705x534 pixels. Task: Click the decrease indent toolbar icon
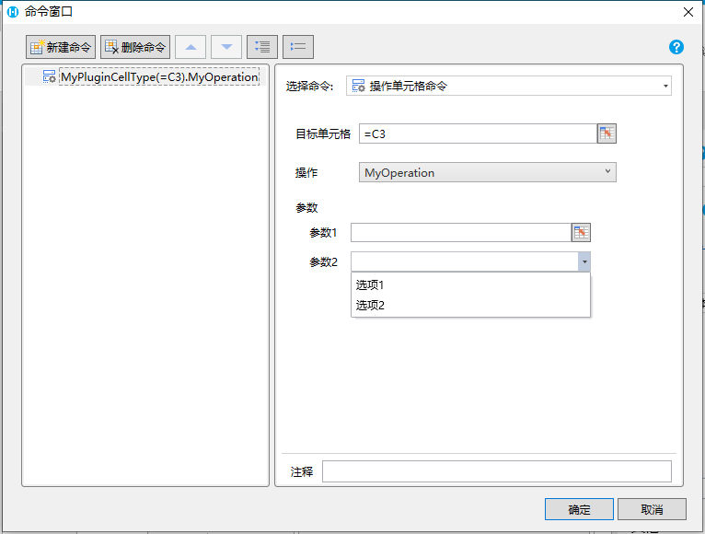tap(298, 47)
